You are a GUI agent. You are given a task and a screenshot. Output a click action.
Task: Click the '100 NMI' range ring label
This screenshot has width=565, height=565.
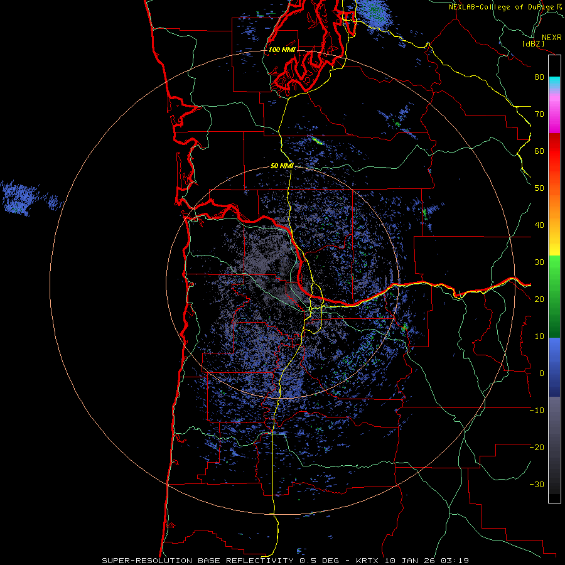282,50
